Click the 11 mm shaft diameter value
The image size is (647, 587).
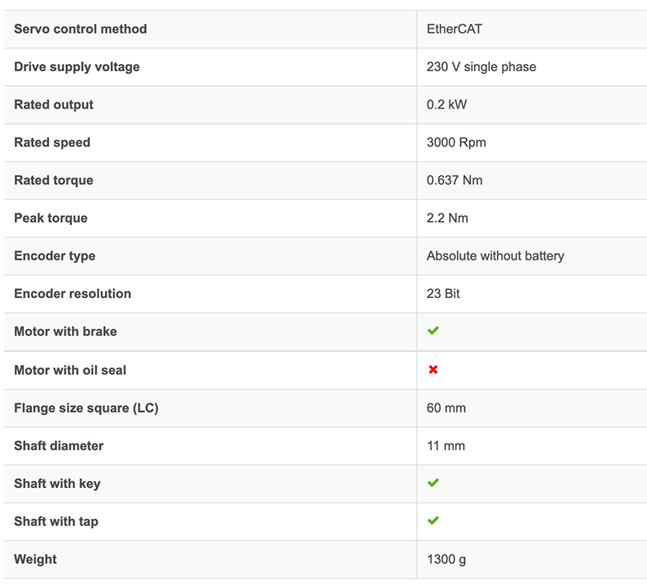446,445
